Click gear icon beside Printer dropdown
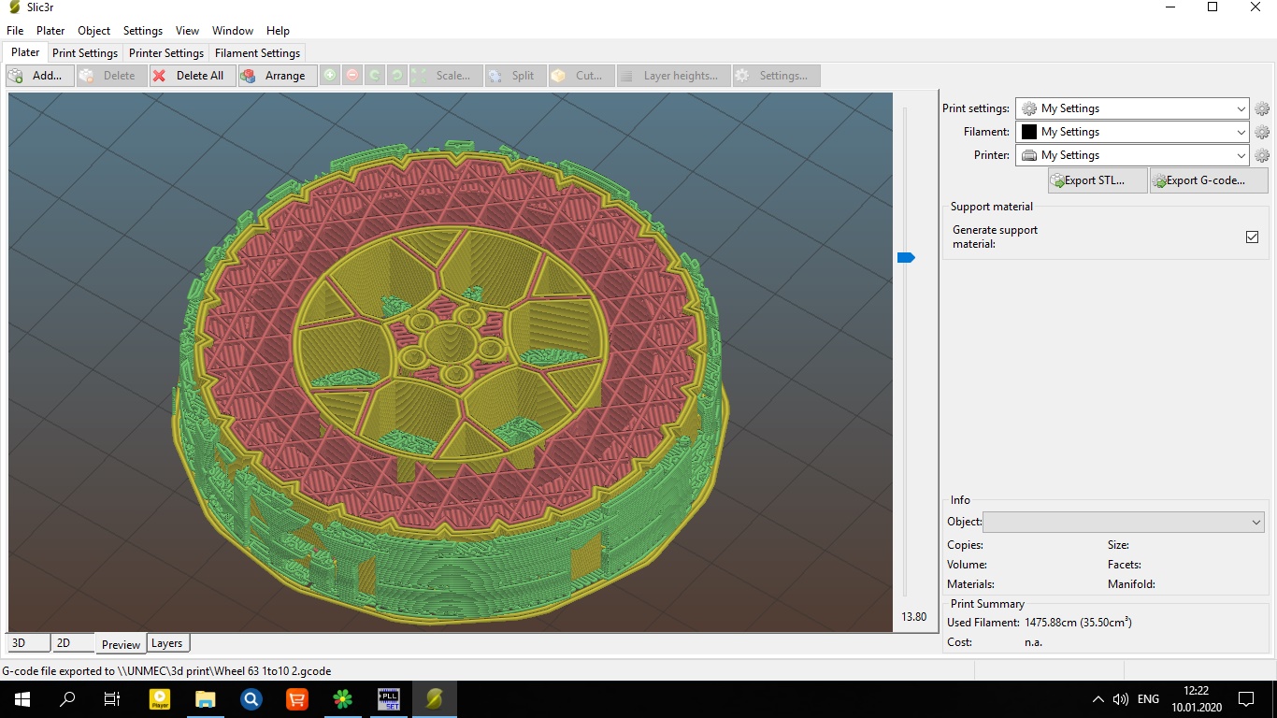1277x718 pixels. point(1261,155)
